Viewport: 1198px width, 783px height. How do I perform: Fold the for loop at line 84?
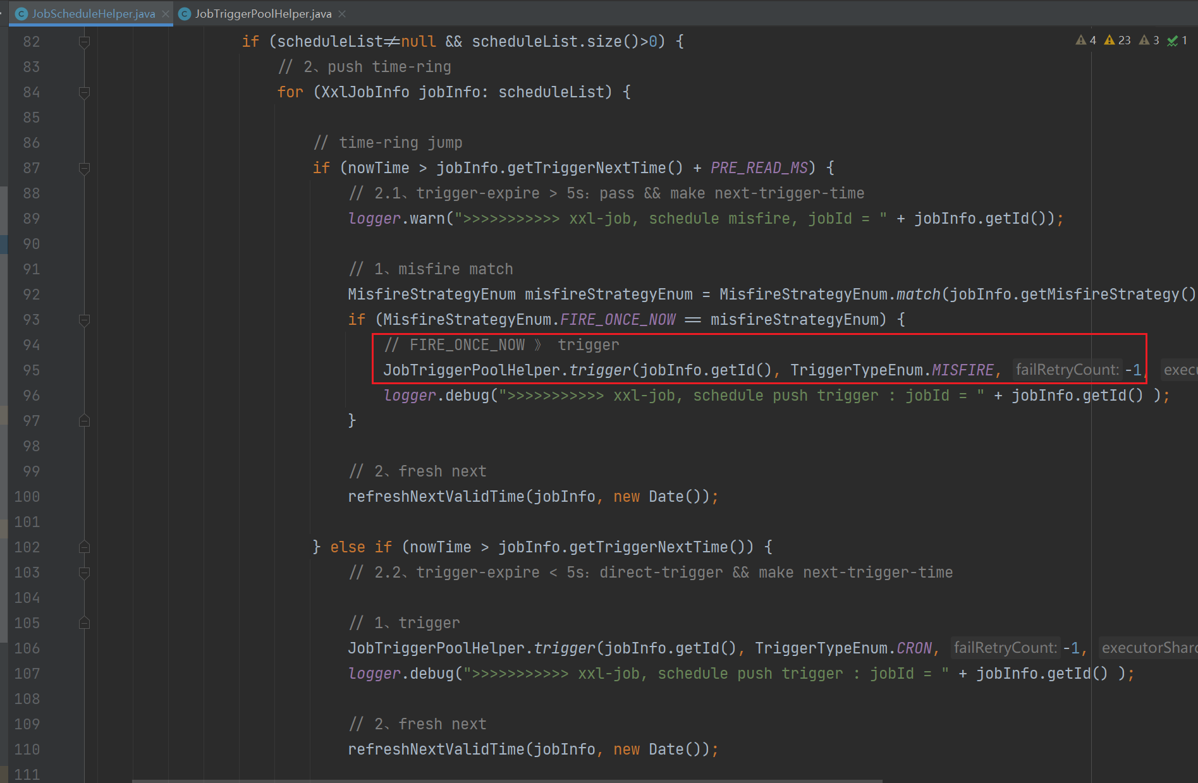coord(84,92)
